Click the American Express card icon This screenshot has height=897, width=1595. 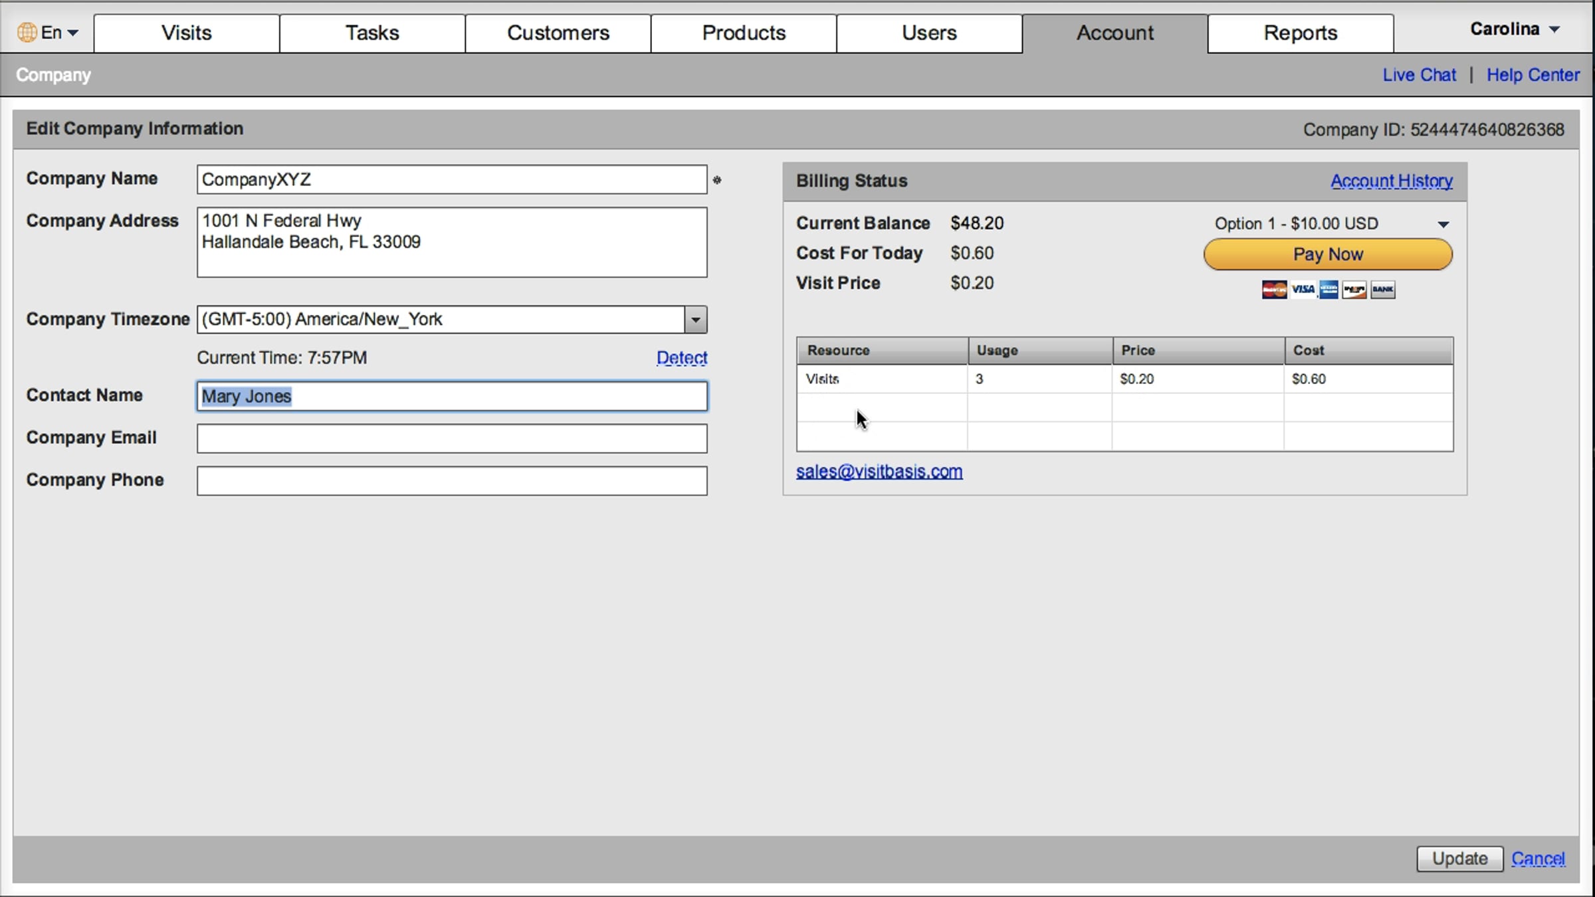tap(1329, 290)
